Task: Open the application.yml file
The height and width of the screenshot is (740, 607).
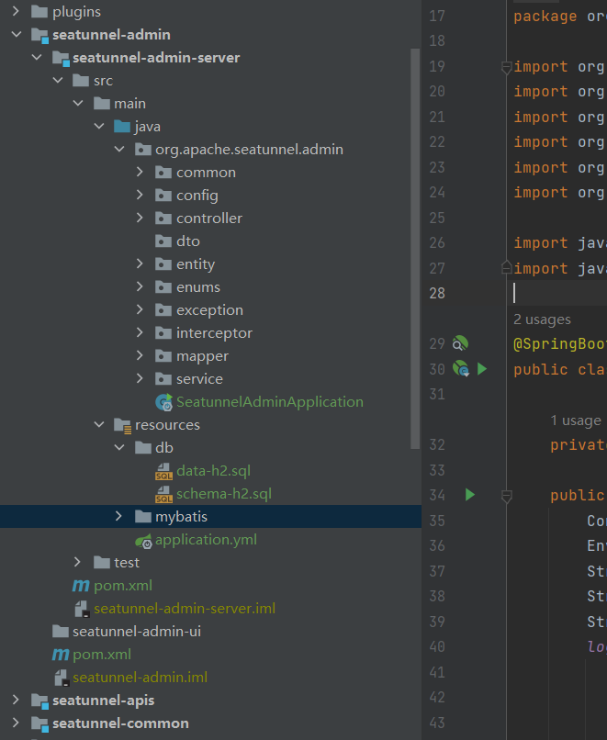Action: (x=207, y=540)
